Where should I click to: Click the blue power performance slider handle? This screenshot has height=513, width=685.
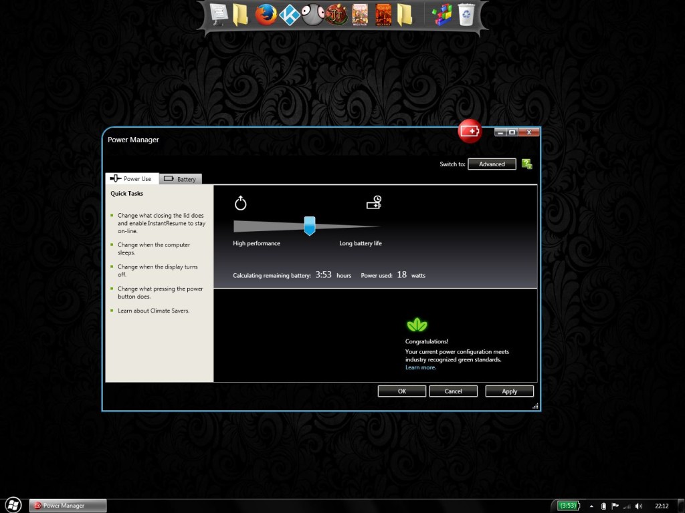pos(309,226)
